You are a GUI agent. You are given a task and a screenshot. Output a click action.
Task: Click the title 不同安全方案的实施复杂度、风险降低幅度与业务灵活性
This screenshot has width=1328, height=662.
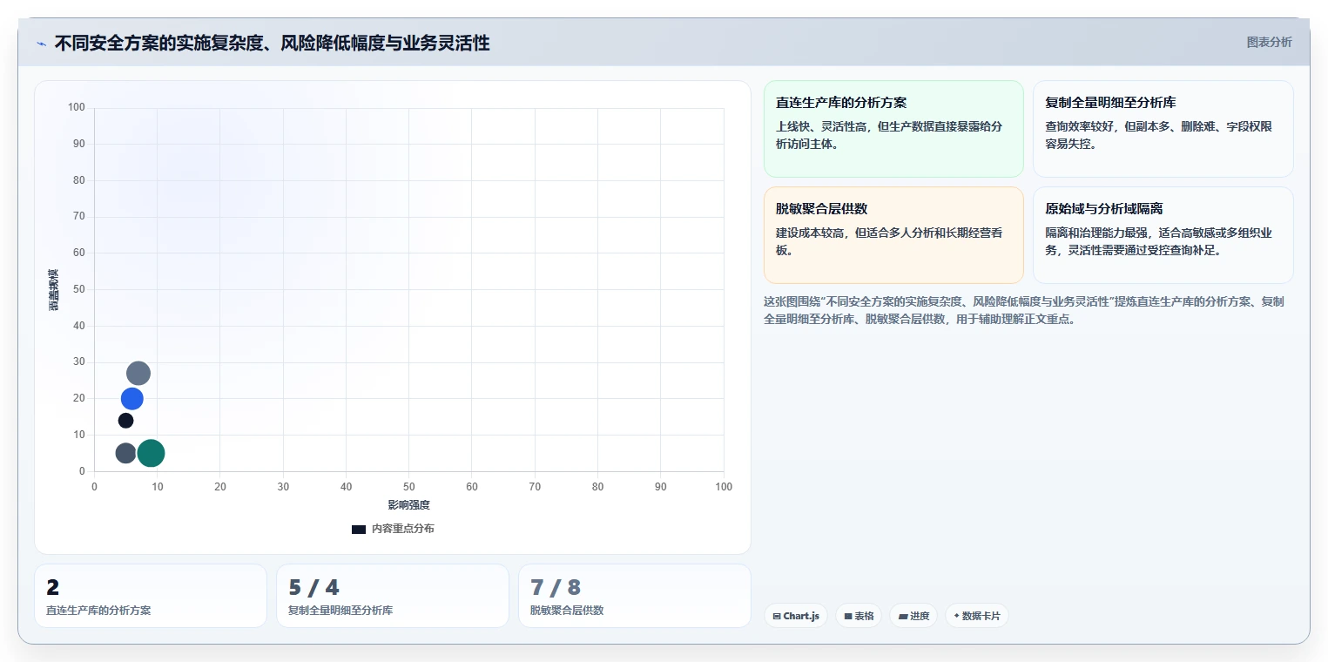click(272, 43)
